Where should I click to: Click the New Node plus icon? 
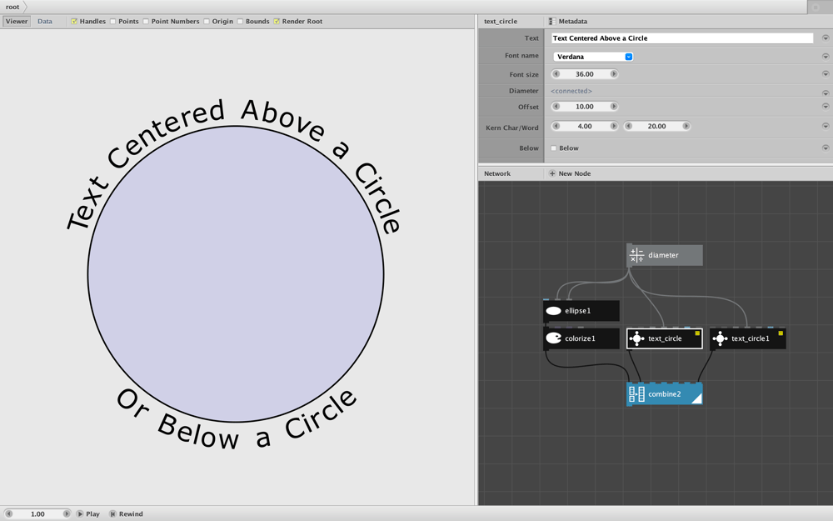click(552, 173)
